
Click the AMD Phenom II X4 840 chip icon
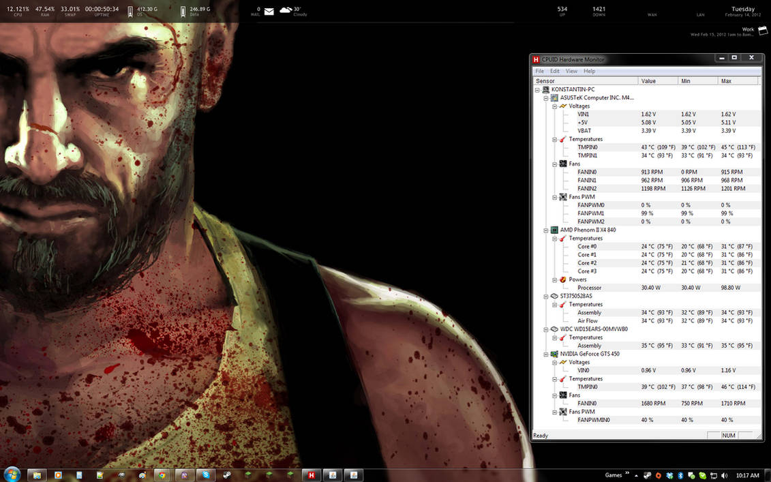tap(554, 230)
